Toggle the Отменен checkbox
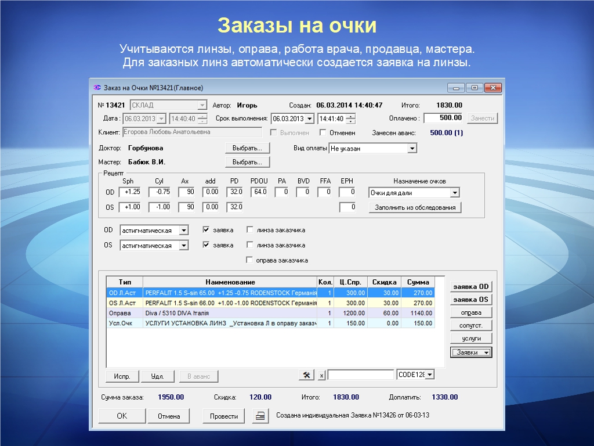Image resolution: width=594 pixels, height=446 pixels. [x=323, y=133]
